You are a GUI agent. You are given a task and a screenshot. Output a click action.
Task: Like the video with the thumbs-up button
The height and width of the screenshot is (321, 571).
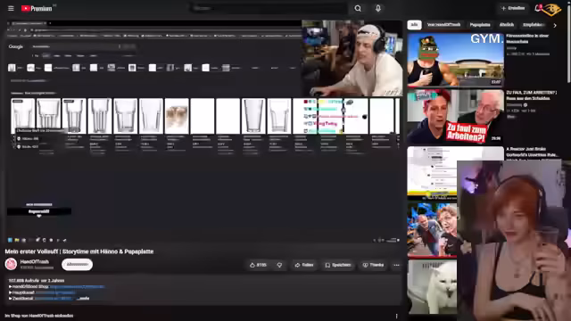[258, 265]
